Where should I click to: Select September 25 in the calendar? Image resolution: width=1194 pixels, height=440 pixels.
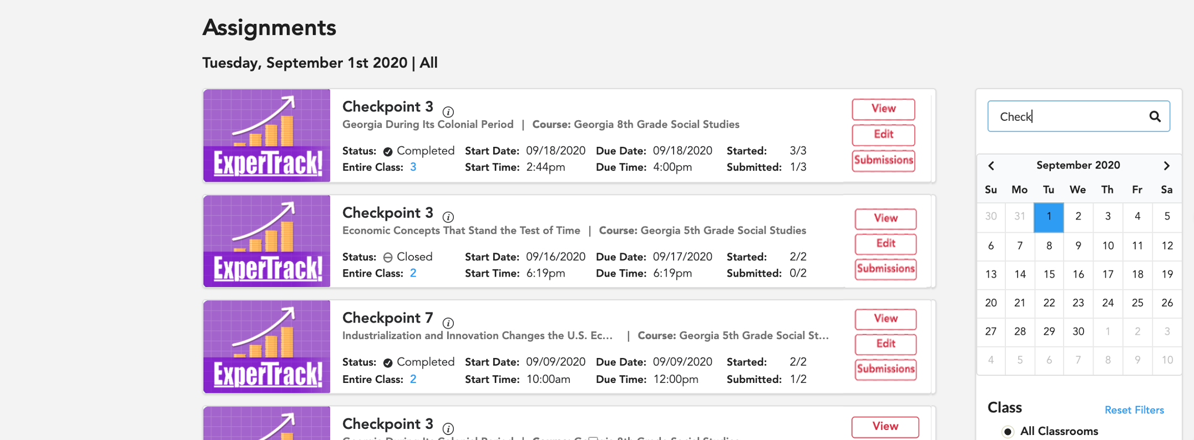[1137, 303]
